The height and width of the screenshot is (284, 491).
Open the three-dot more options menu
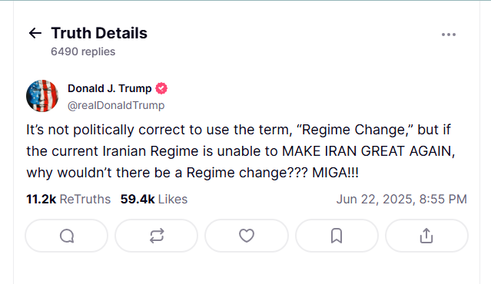click(449, 35)
